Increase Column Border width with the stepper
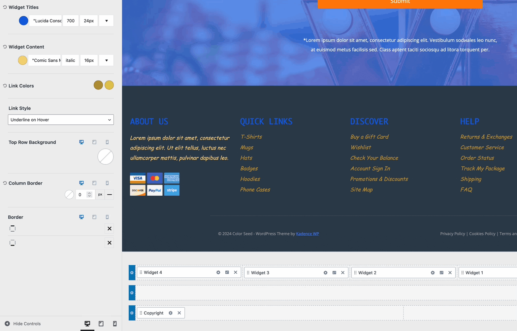The height and width of the screenshot is (331, 517). [x=90, y=193]
